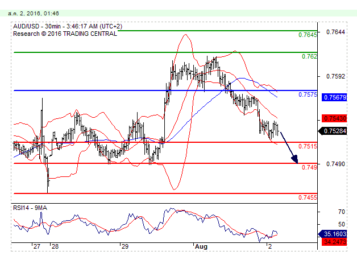Click the green resistance label 0.762
This screenshot has height=264, width=357.
click(x=309, y=56)
